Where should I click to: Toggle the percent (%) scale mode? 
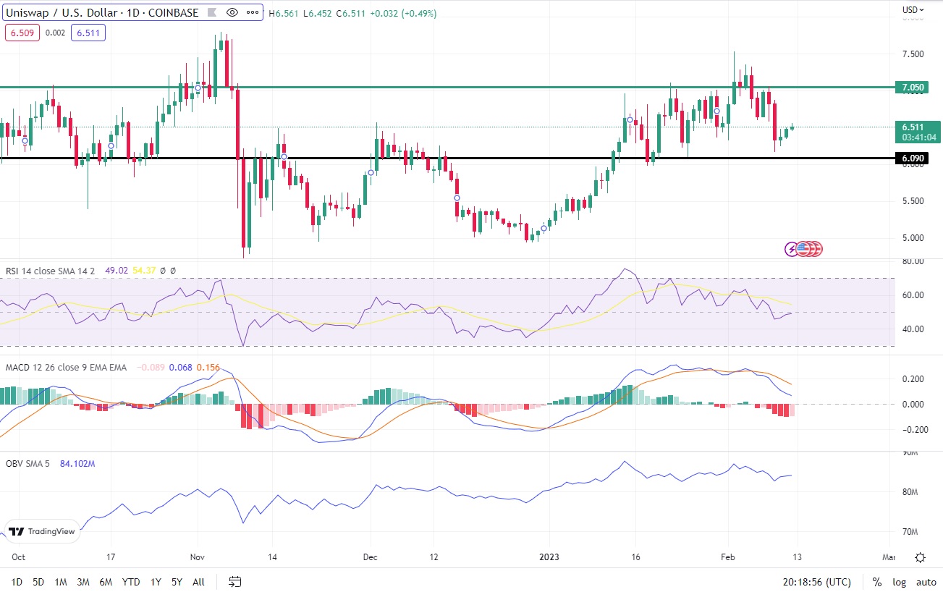[877, 582]
